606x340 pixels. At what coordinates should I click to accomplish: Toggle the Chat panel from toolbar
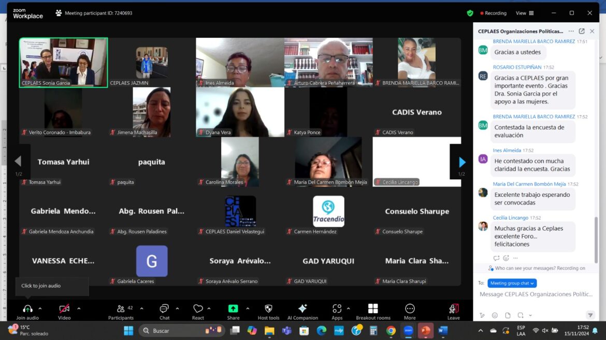(x=164, y=310)
